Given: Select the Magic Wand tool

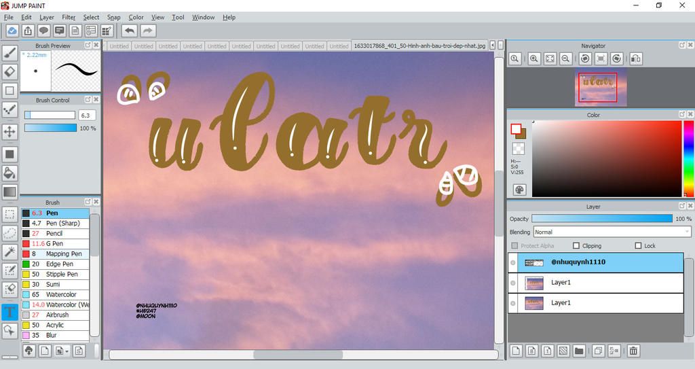Looking at the screenshot, I should (x=10, y=251).
